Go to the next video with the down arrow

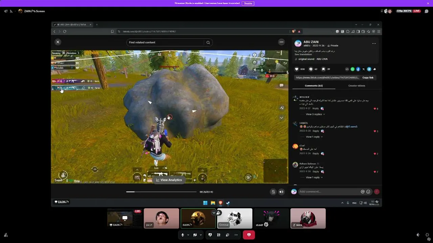pyautogui.click(x=281, y=118)
